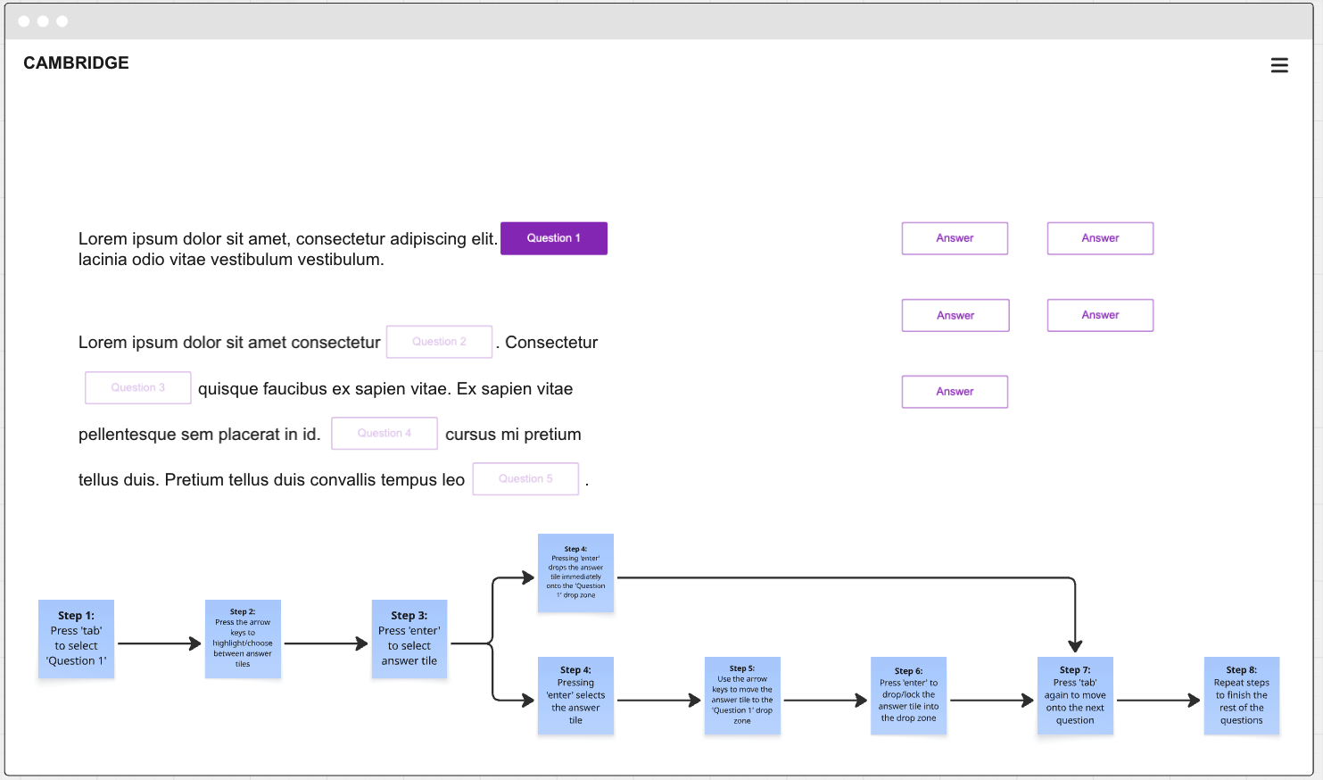Click text 'cursus mi pretium'

tap(513, 435)
